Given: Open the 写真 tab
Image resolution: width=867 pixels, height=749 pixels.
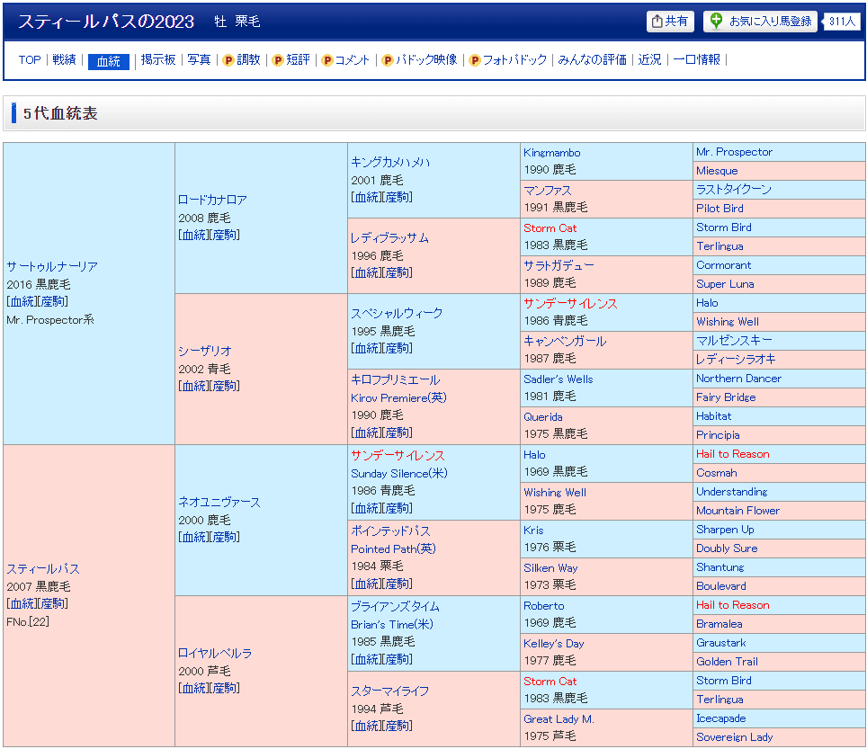Looking at the screenshot, I should pyautogui.click(x=199, y=59).
